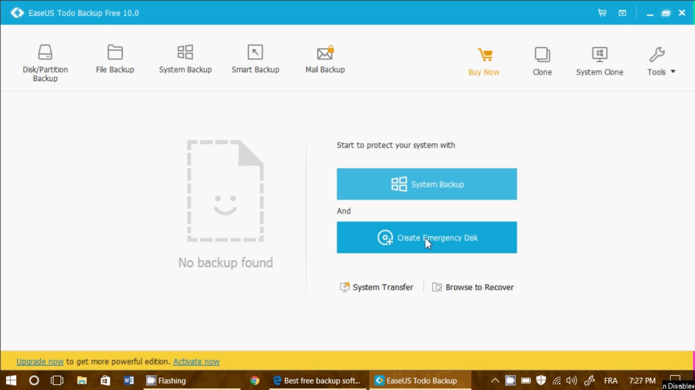
Task: Click the EaseUS logo in title bar
Action: (x=17, y=13)
